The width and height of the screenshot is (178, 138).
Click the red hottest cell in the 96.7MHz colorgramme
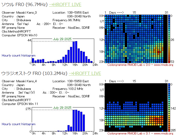pos(159,52)
